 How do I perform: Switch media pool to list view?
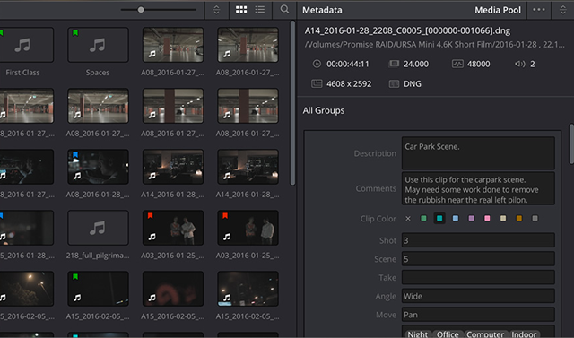260,10
